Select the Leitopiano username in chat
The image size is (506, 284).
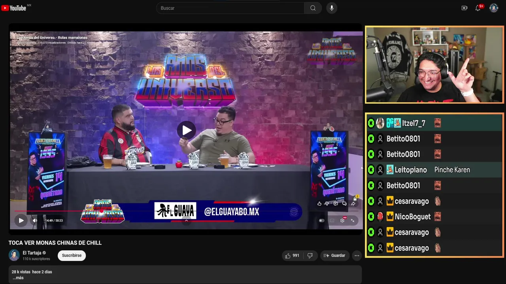[x=411, y=170]
